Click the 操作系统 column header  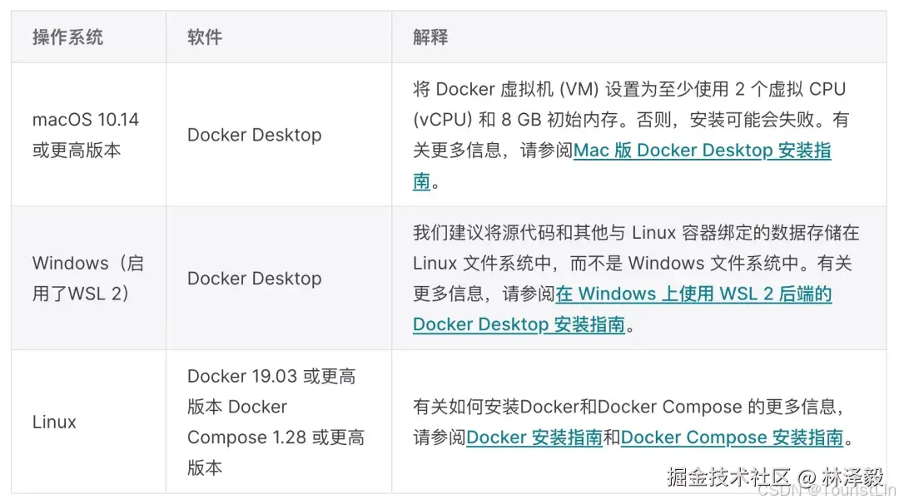click(67, 37)
